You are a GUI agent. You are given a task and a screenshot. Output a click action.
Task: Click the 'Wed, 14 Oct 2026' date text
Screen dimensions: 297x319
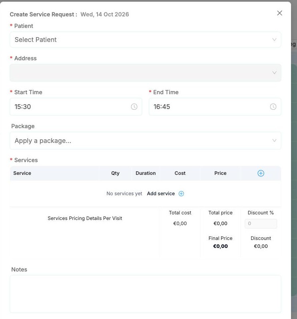pyautogui.click(x=105, y=14)
